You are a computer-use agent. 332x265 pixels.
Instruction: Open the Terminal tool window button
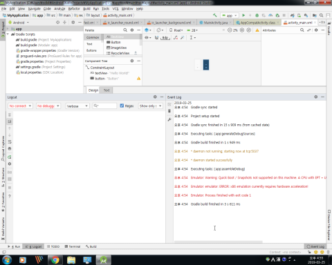coord(73,246)
